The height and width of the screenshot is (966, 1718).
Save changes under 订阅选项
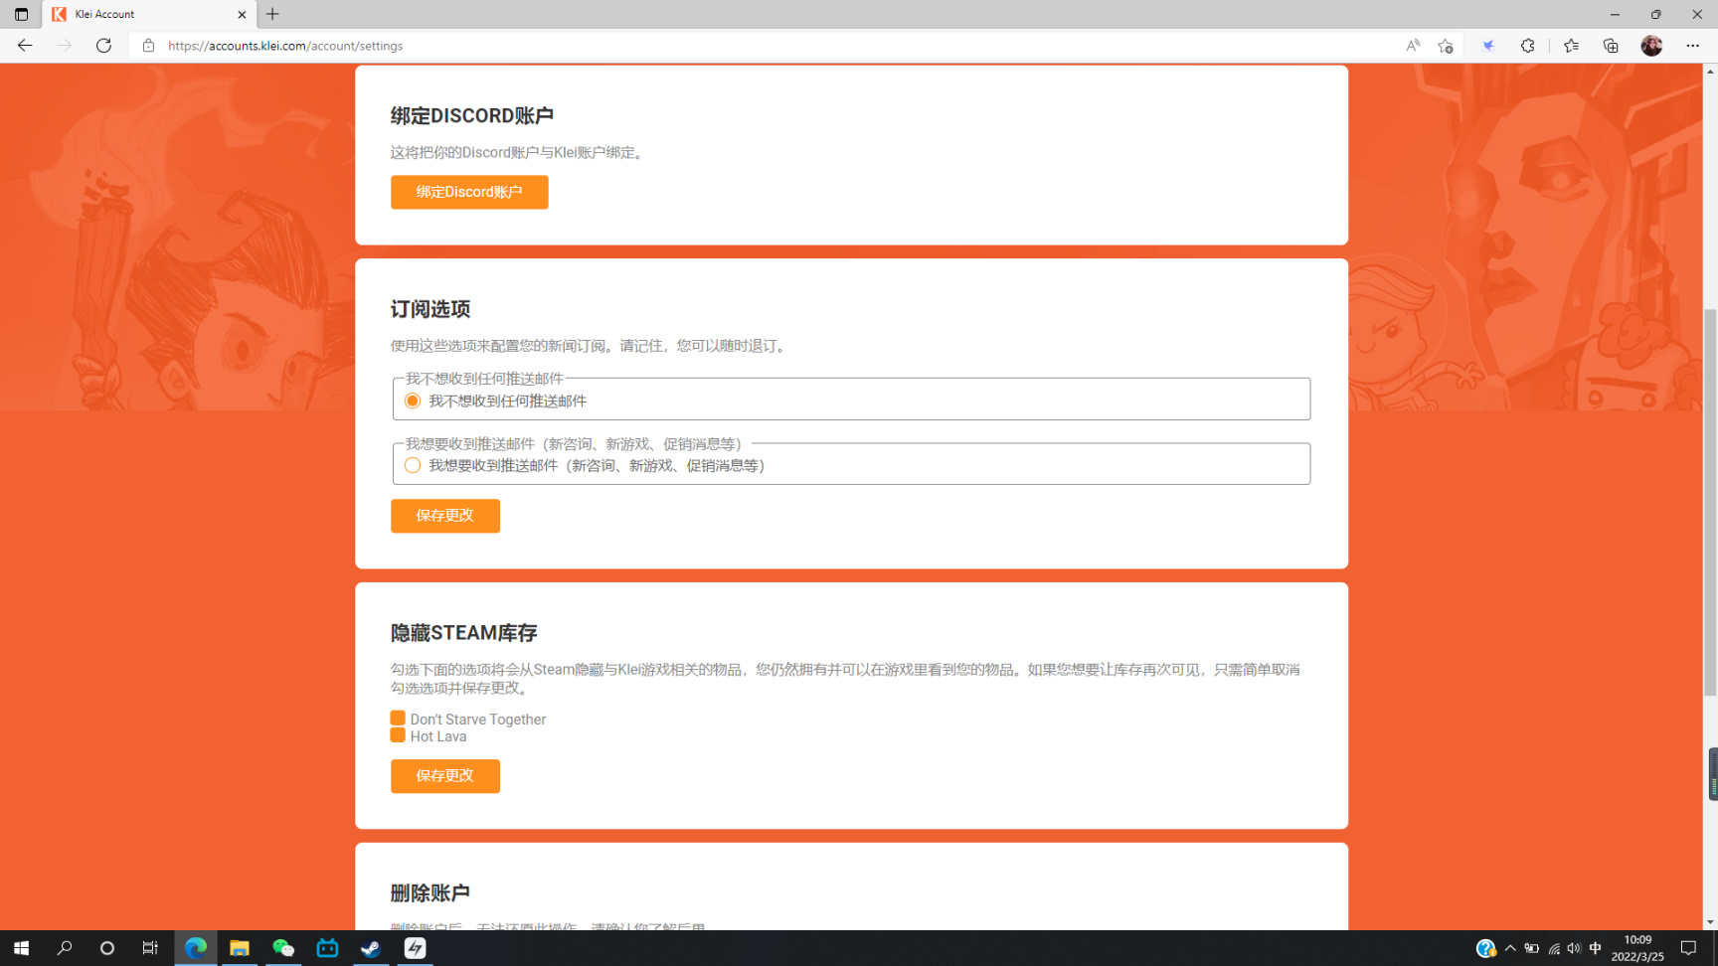pos(445,516)
